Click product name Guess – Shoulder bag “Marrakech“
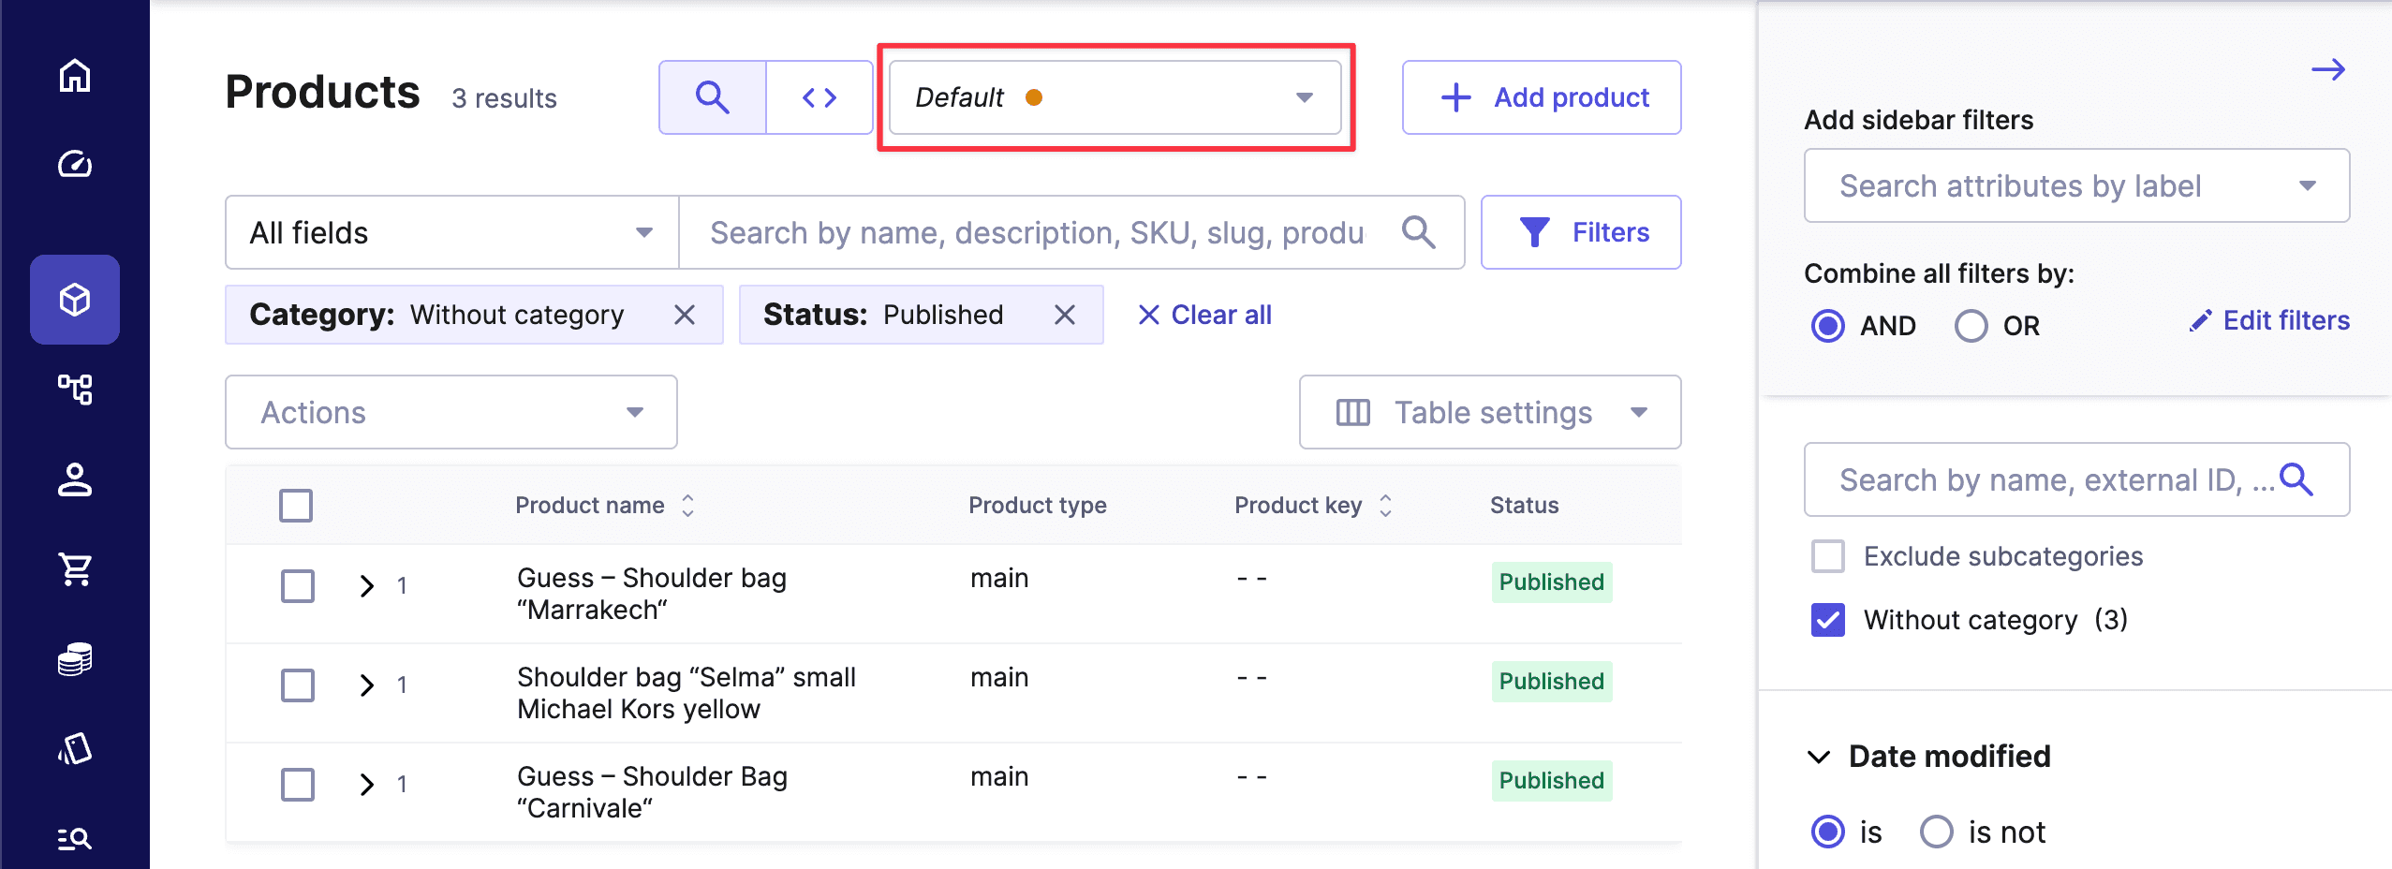2392x869 pixels. point(652,594)
